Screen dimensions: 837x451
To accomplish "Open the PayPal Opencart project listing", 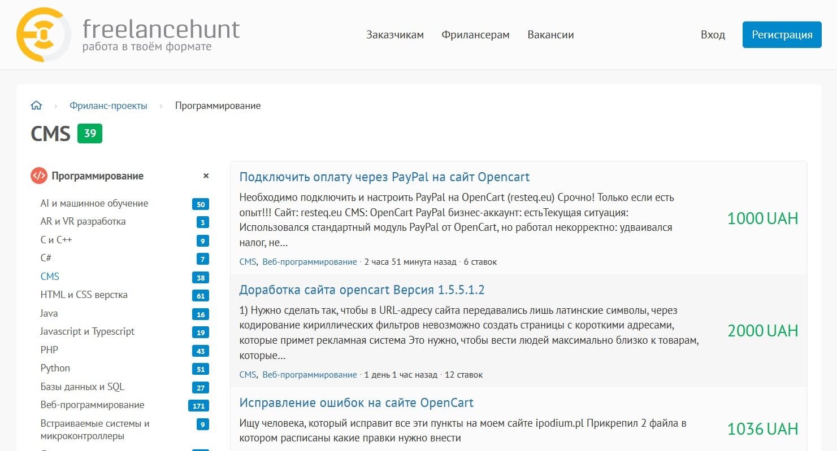I will click(384, 177).
